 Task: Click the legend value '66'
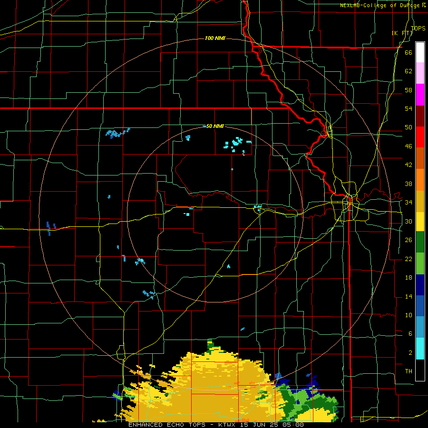tap(409, 52)
